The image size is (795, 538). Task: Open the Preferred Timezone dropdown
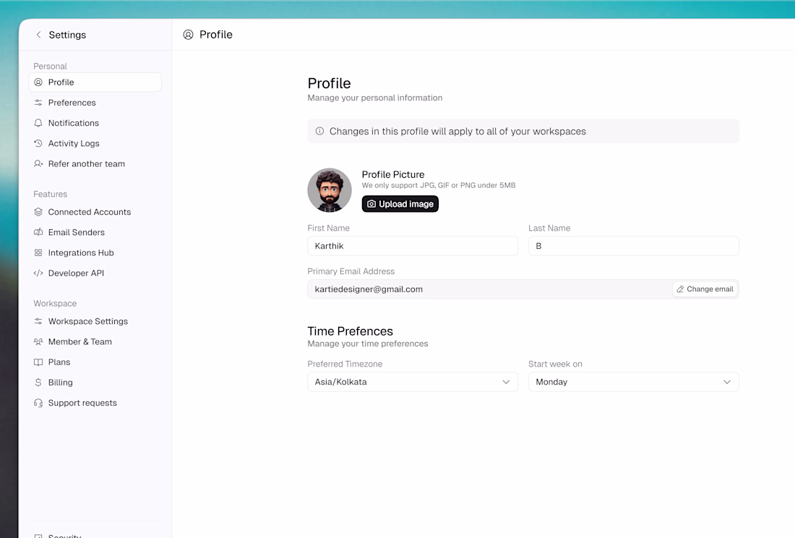coord(413,382)
